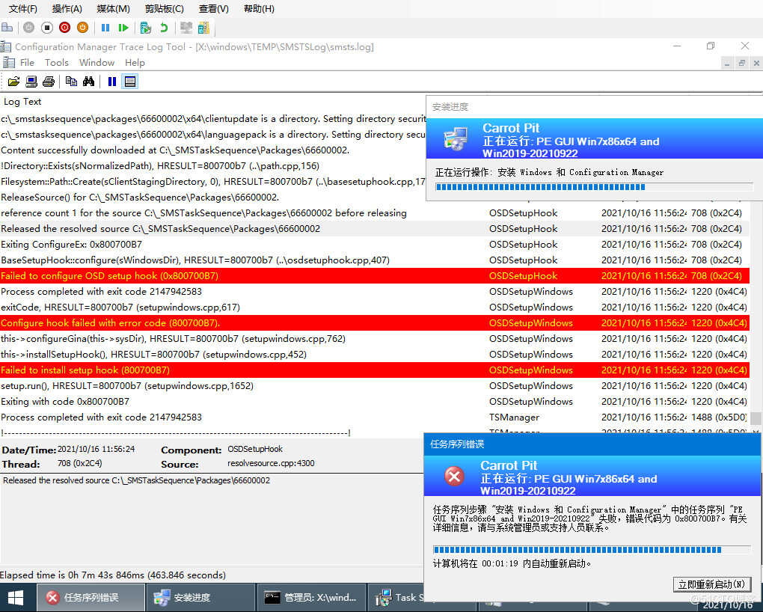Reset the VM with the green play icon
Viewport: 763px width, 612px height.
point(123,28)
